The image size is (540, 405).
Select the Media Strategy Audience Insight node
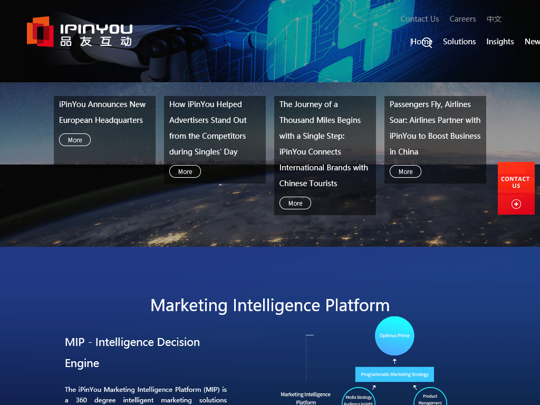(x=359, y=397)
